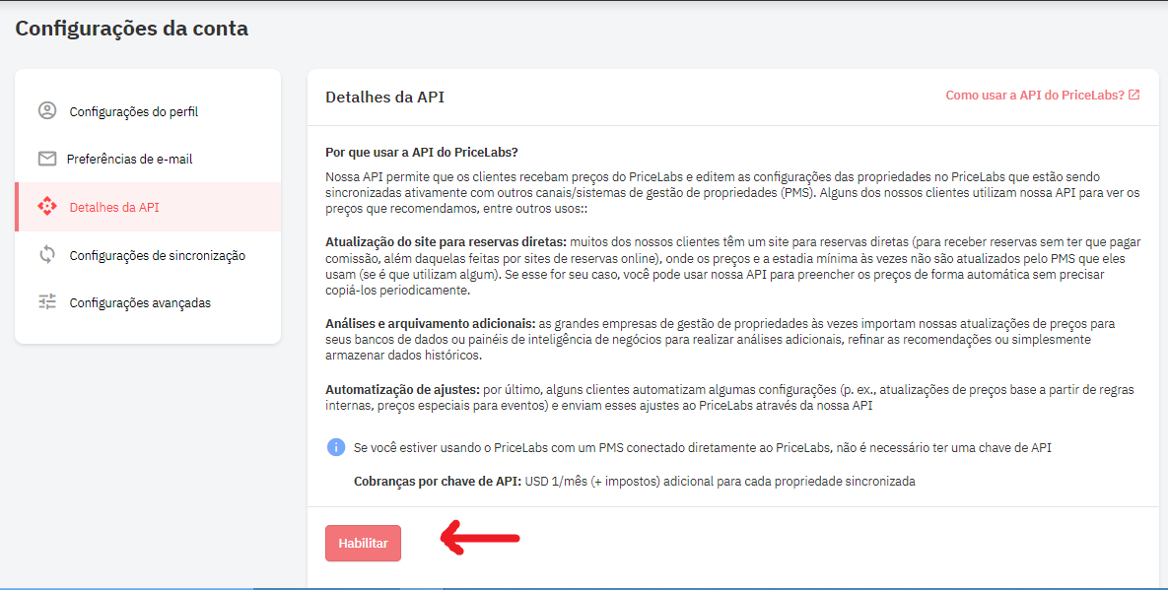
Task: Click the Detalhes da API panel title
Action: pos(384,97)
